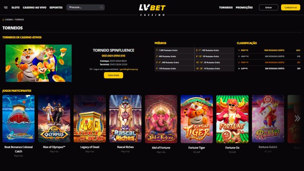304x171 pixels.
Task: Click the Entrar login button
Action: point(268,8)
